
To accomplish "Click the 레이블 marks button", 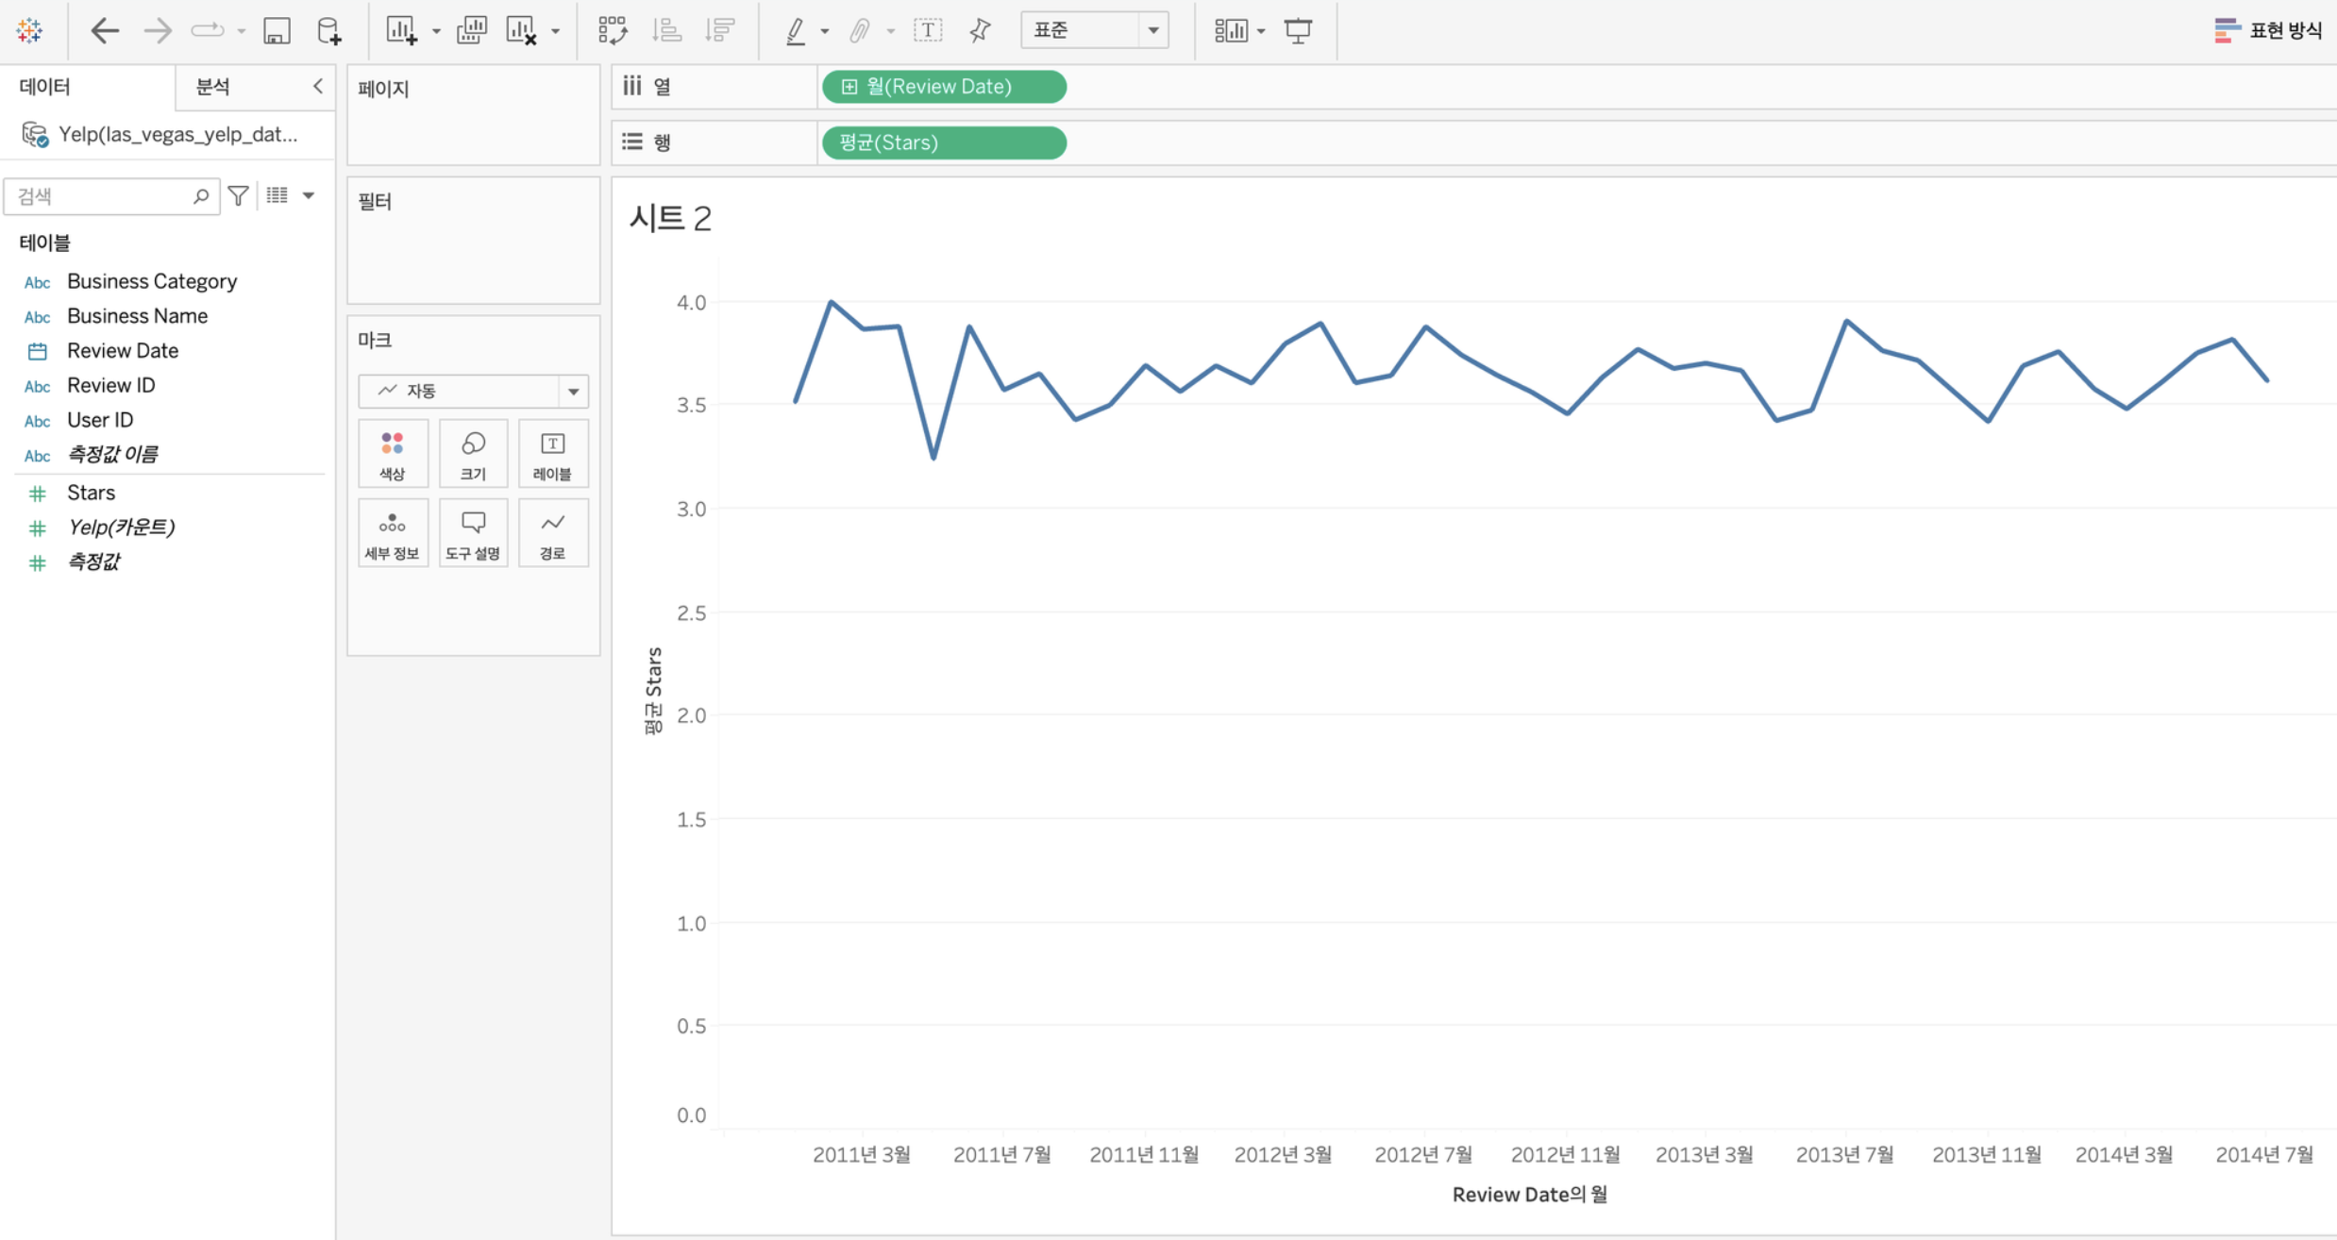I will point(552,454).
